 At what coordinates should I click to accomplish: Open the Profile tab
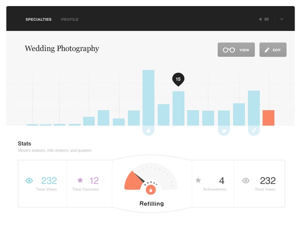pos(69,19)
